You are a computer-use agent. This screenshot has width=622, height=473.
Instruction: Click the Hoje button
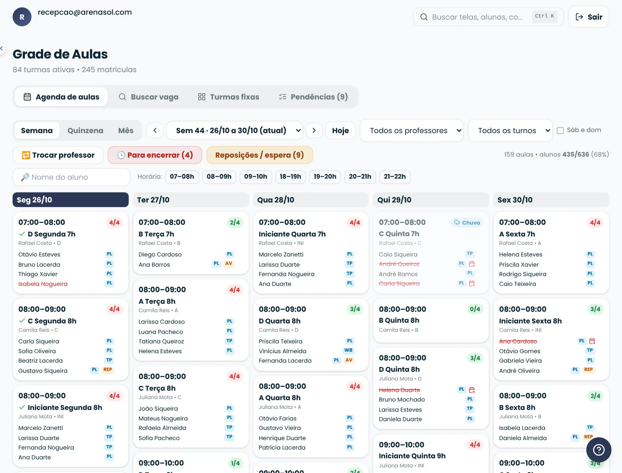pyautogui.click(x=340, y=130)
